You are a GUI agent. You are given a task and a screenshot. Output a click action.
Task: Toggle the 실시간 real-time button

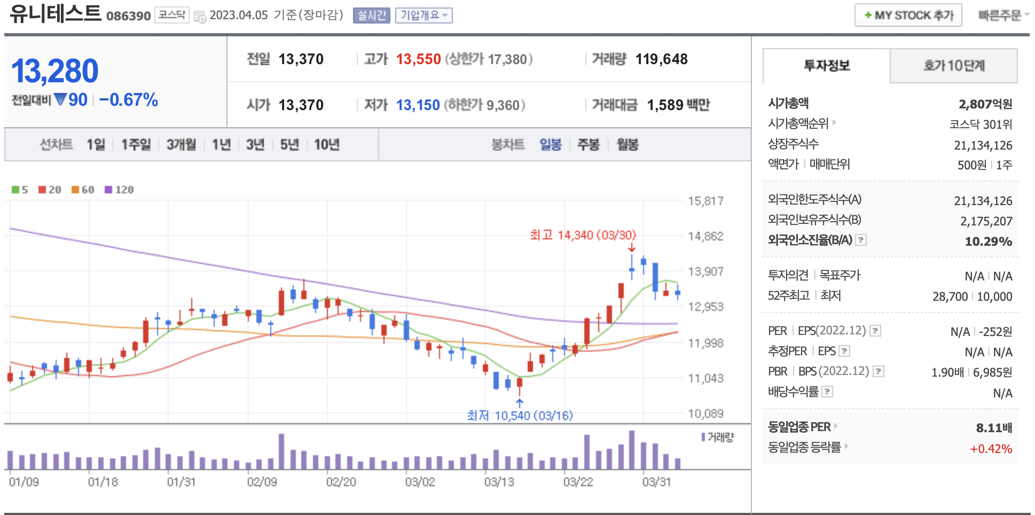point(371,15)
